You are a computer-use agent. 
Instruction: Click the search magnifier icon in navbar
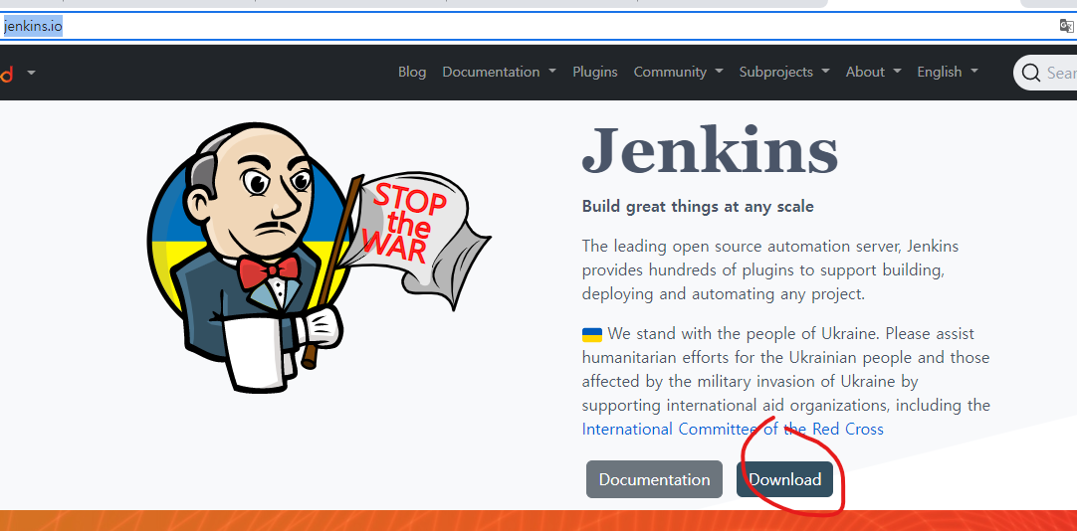click(1030, 72)
